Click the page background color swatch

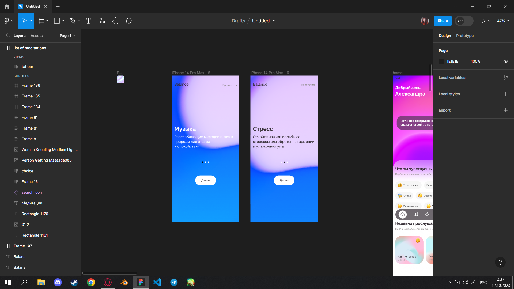(x=441, y=61)
